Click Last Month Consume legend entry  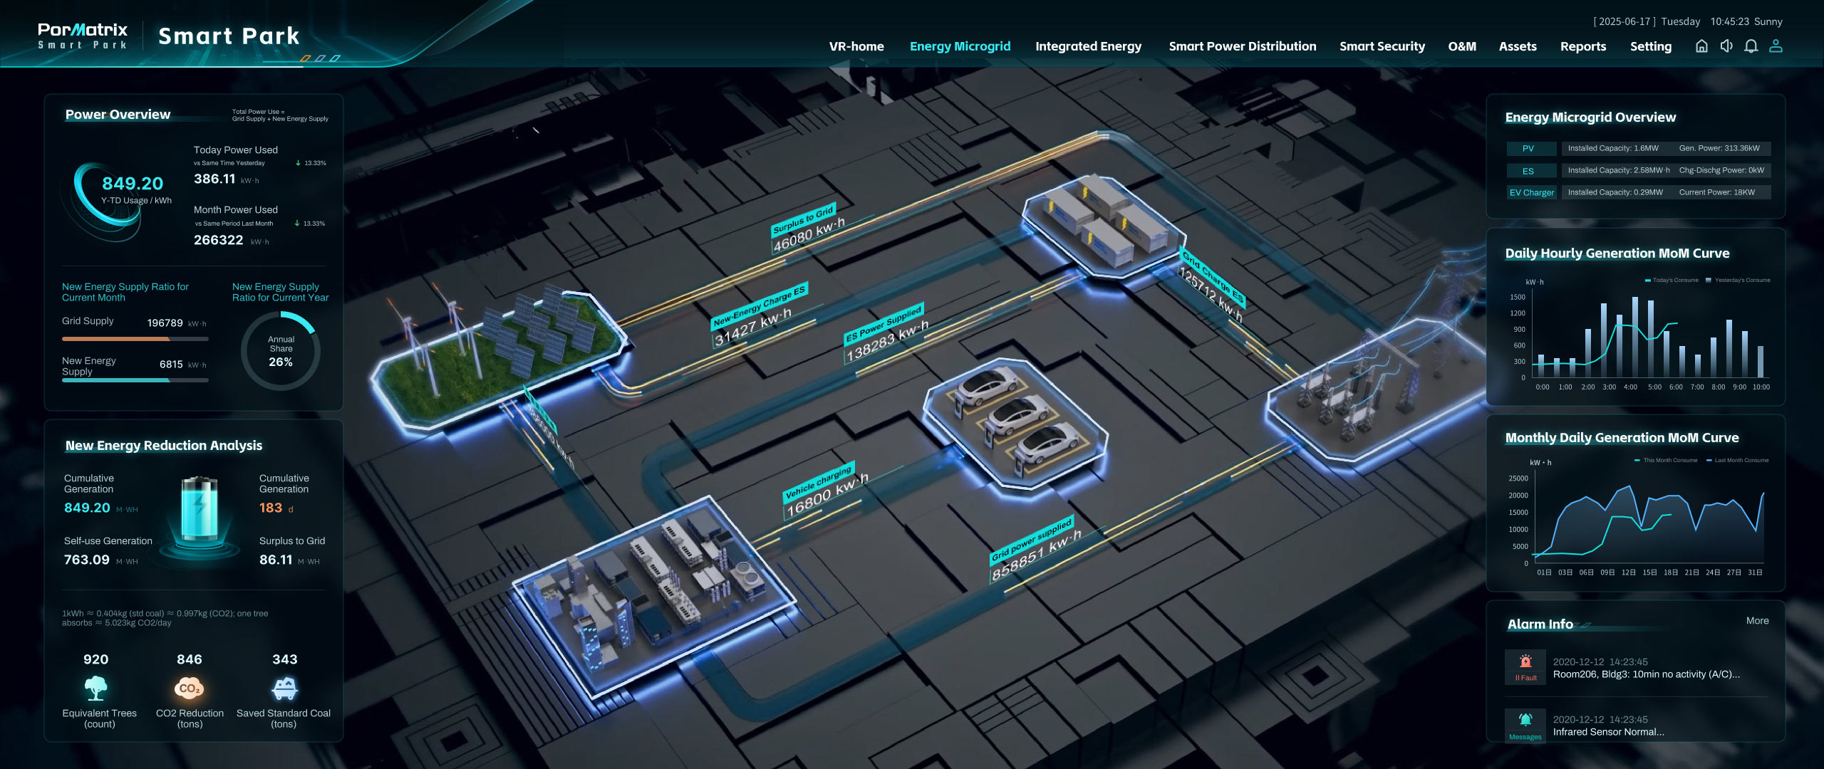pos(1737,460)
